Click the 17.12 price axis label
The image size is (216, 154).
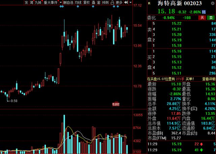(x=138, y=5)
